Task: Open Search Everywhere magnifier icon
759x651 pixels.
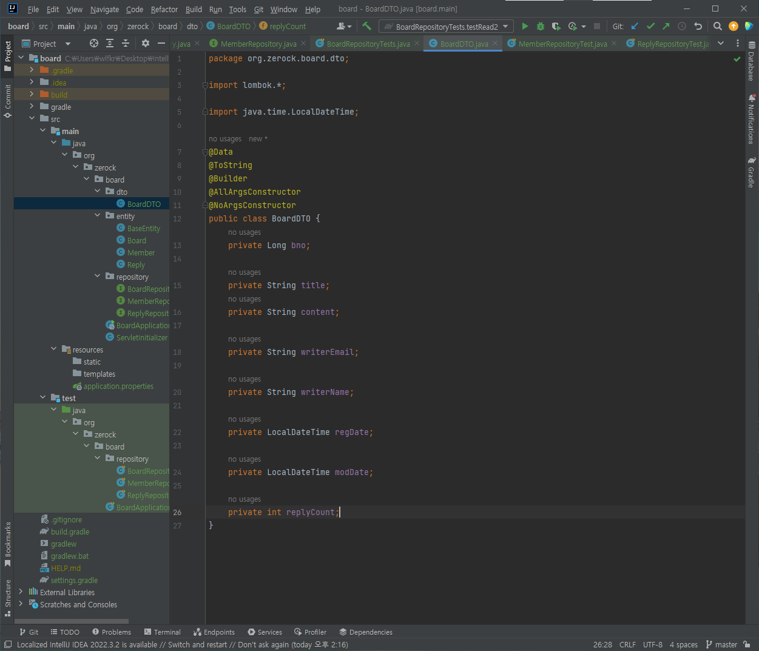Action: click(x=718, y=26)
